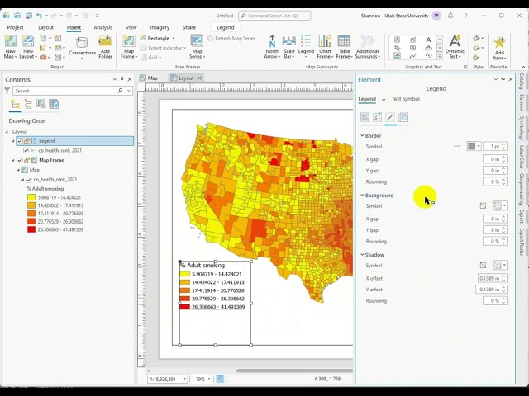Select List By Element Type icon
This screenshot has height=396, width=529.
[28, 105]
